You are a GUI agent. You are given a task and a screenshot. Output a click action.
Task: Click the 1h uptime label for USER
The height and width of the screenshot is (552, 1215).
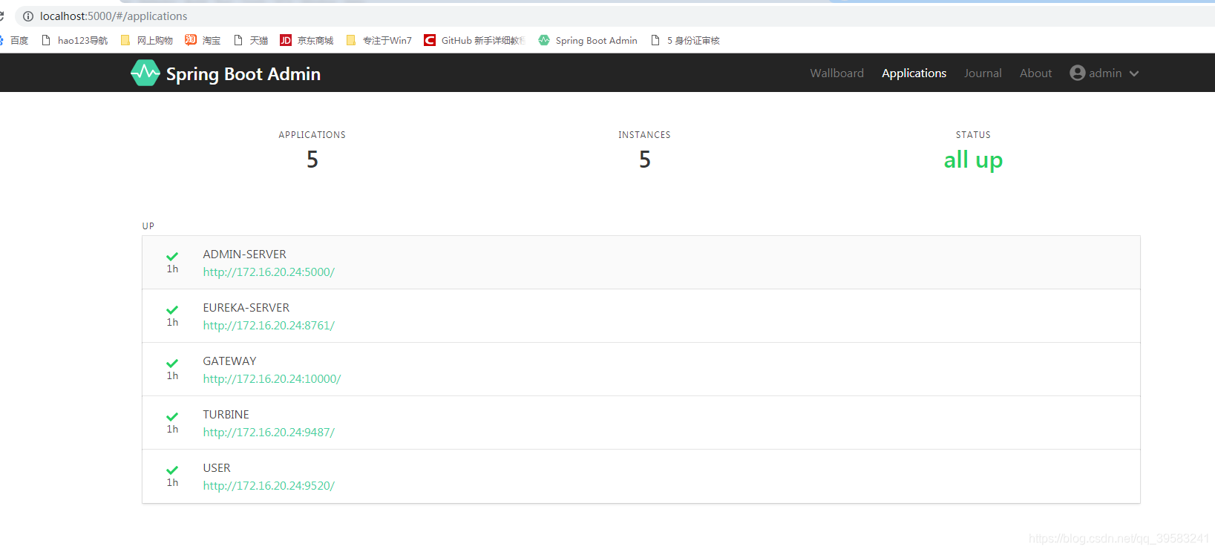click(x=172, y=482)
